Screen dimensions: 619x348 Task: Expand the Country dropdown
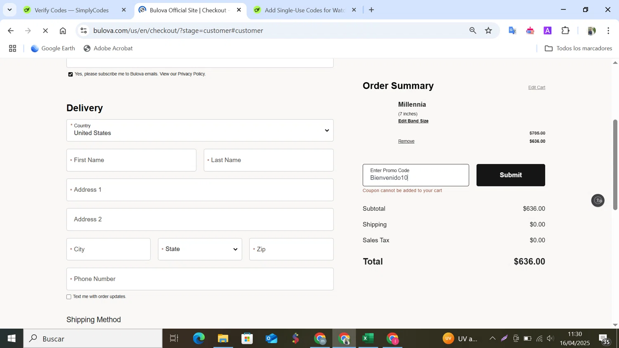click(200, 130)
